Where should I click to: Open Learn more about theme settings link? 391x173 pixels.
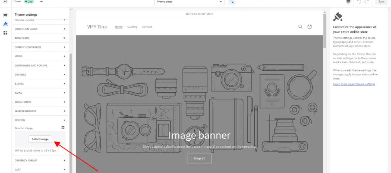[354, 84]
